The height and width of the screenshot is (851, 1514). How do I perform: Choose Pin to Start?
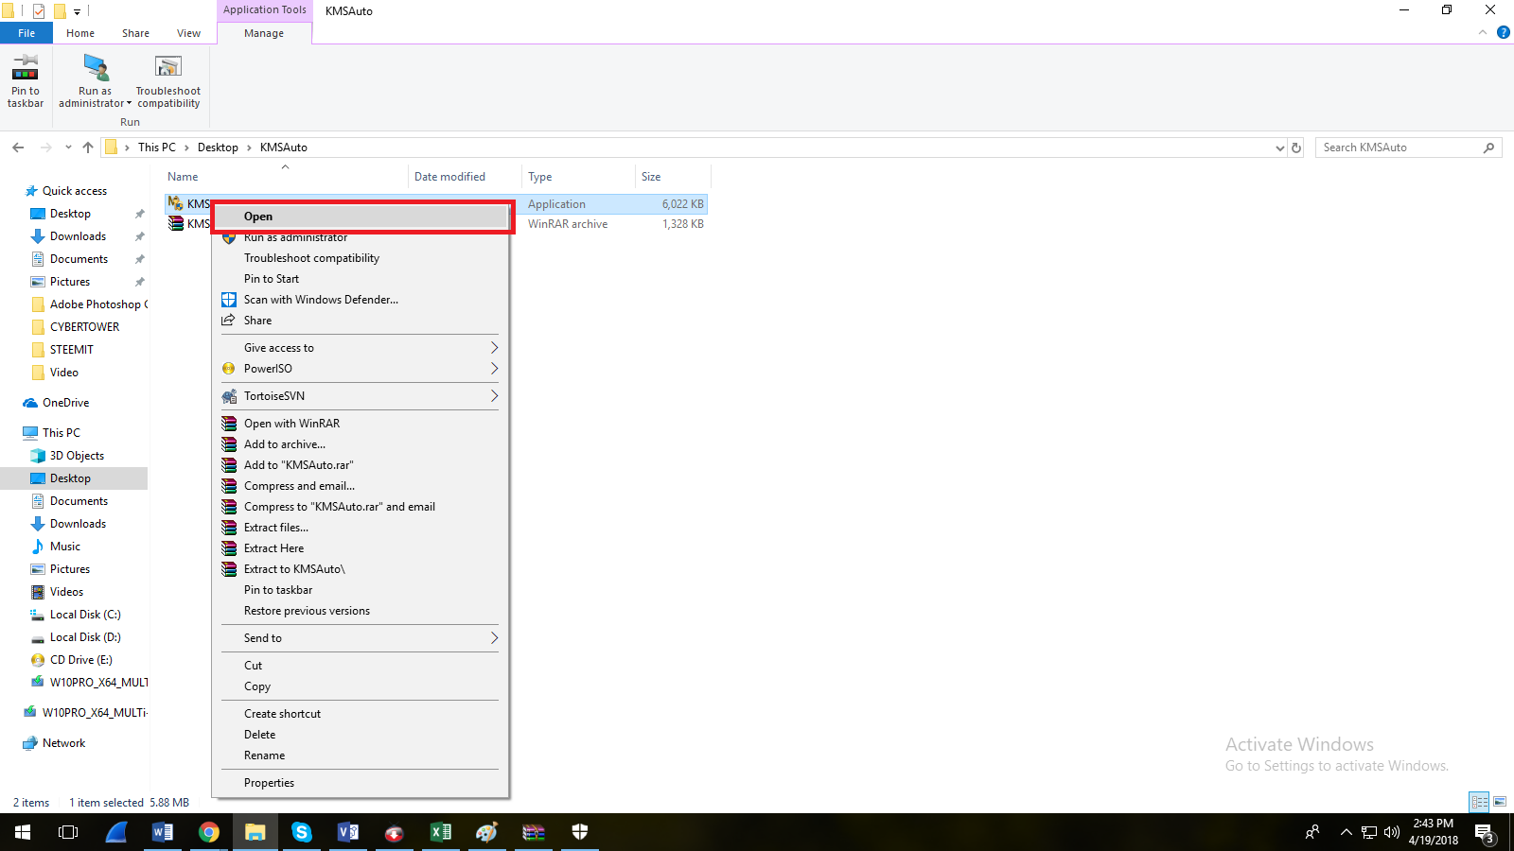tap(361, 279)
